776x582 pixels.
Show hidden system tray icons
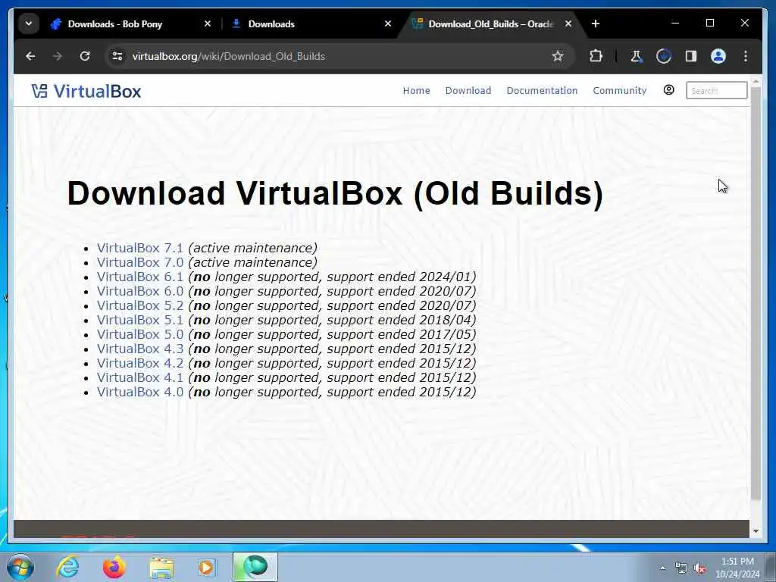click(x=662, y=568)
